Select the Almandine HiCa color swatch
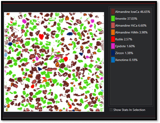This screenshot has height=123, width=160. [113, 26]
